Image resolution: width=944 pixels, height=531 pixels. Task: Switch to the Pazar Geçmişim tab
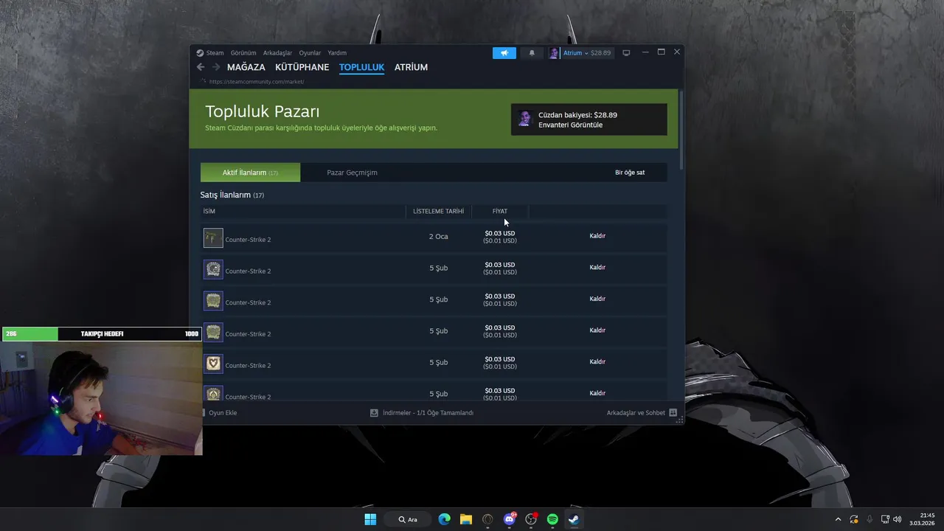tap(352, 173)
